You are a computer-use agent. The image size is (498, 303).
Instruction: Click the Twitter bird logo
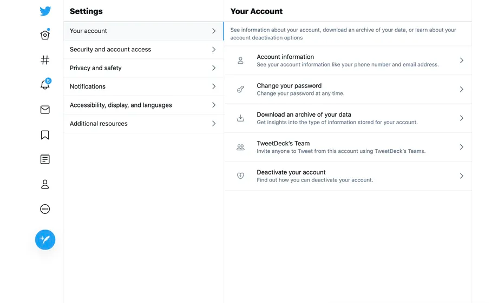point(45,11)
